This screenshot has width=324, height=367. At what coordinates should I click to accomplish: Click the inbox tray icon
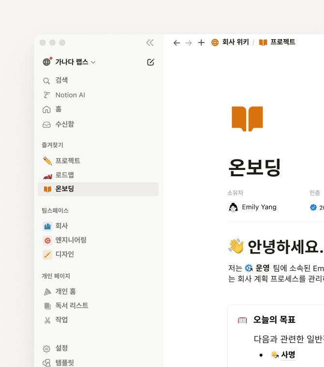coord(46,125)
